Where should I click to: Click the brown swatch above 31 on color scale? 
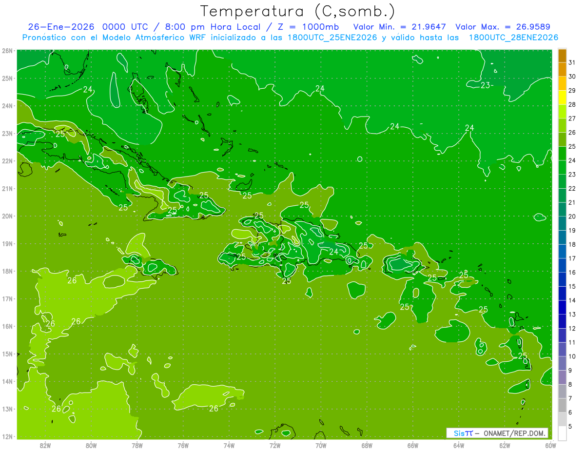click(562, 56)
